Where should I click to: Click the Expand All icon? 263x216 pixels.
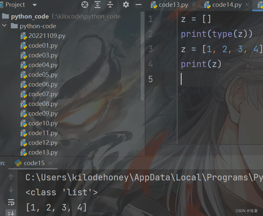pos(97,5)
